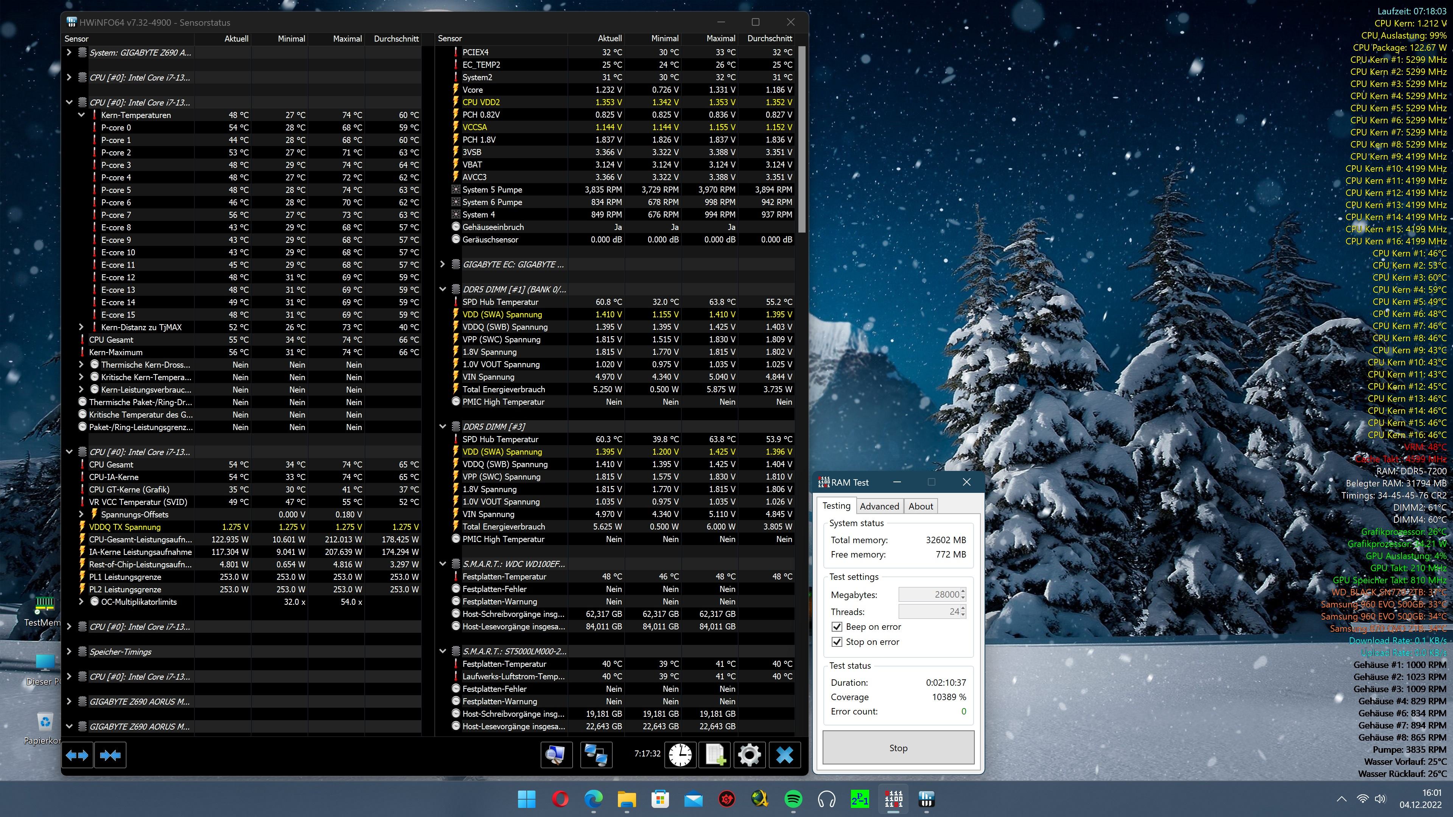Open Microsoft Edge from the taskbar
Image resolution: width=1453 pixels, height=817 pixels.
coord(593,799)
